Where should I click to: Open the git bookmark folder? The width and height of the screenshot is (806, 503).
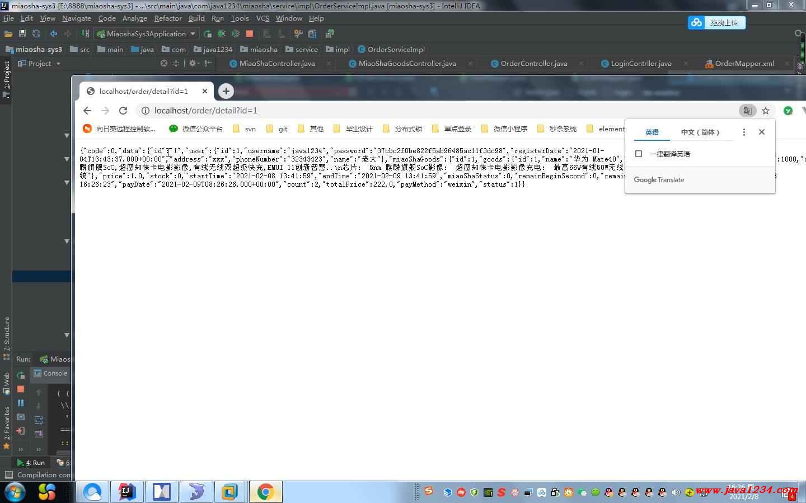[277, 129]
